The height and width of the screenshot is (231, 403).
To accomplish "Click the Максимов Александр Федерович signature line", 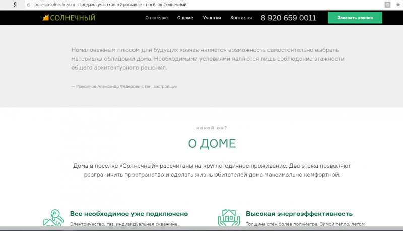I will tap(124, 86).
